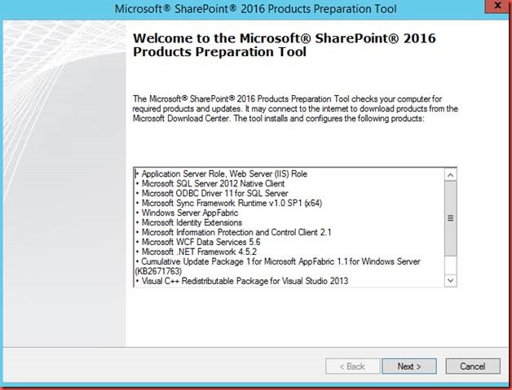
Task: Cancel the preparation tool wizard
Action: [473, 366]
